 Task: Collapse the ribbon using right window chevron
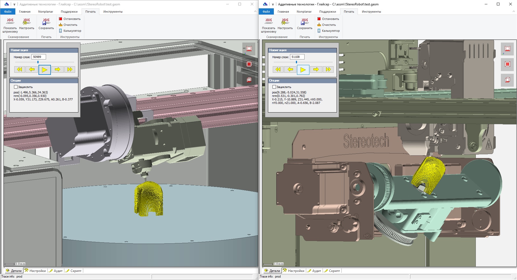[x=513, y=11]
